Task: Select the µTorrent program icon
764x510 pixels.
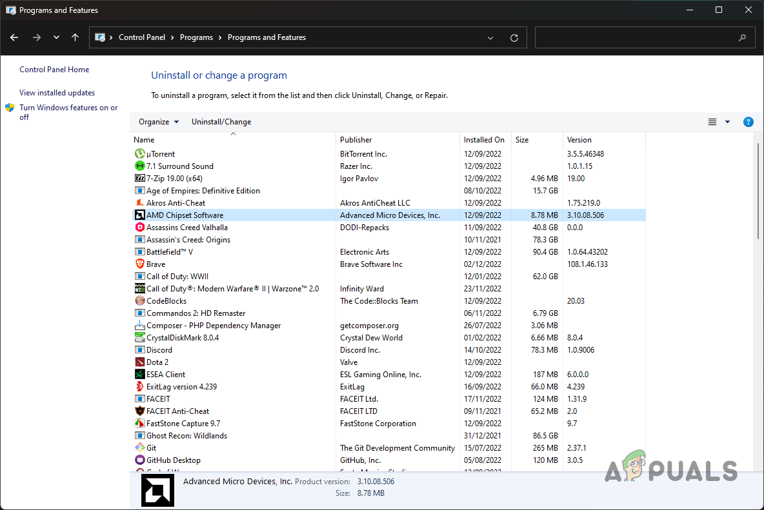Action: click(x=139, y=153)
